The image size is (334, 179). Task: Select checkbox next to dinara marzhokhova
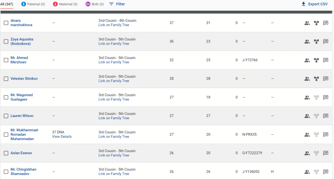click(x=6, y=23)
